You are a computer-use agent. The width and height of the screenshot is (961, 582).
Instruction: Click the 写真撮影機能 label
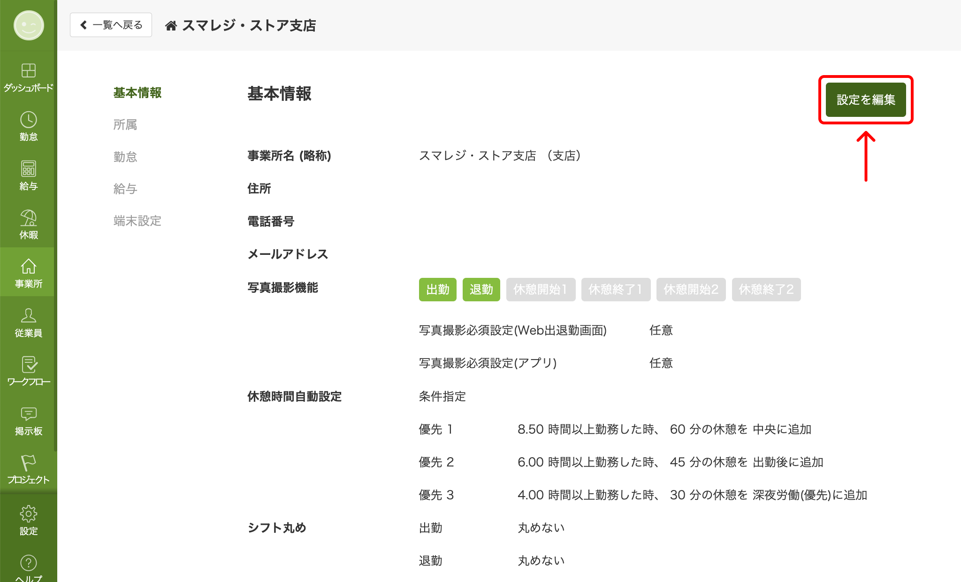tap(282, 288)
